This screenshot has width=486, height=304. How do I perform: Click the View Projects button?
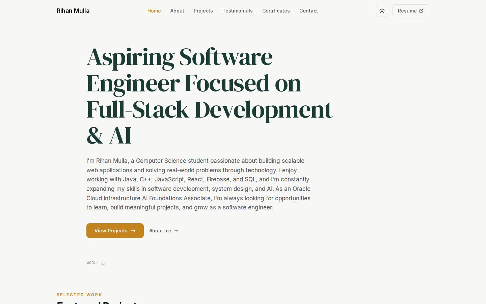click(x=115, y=231)
